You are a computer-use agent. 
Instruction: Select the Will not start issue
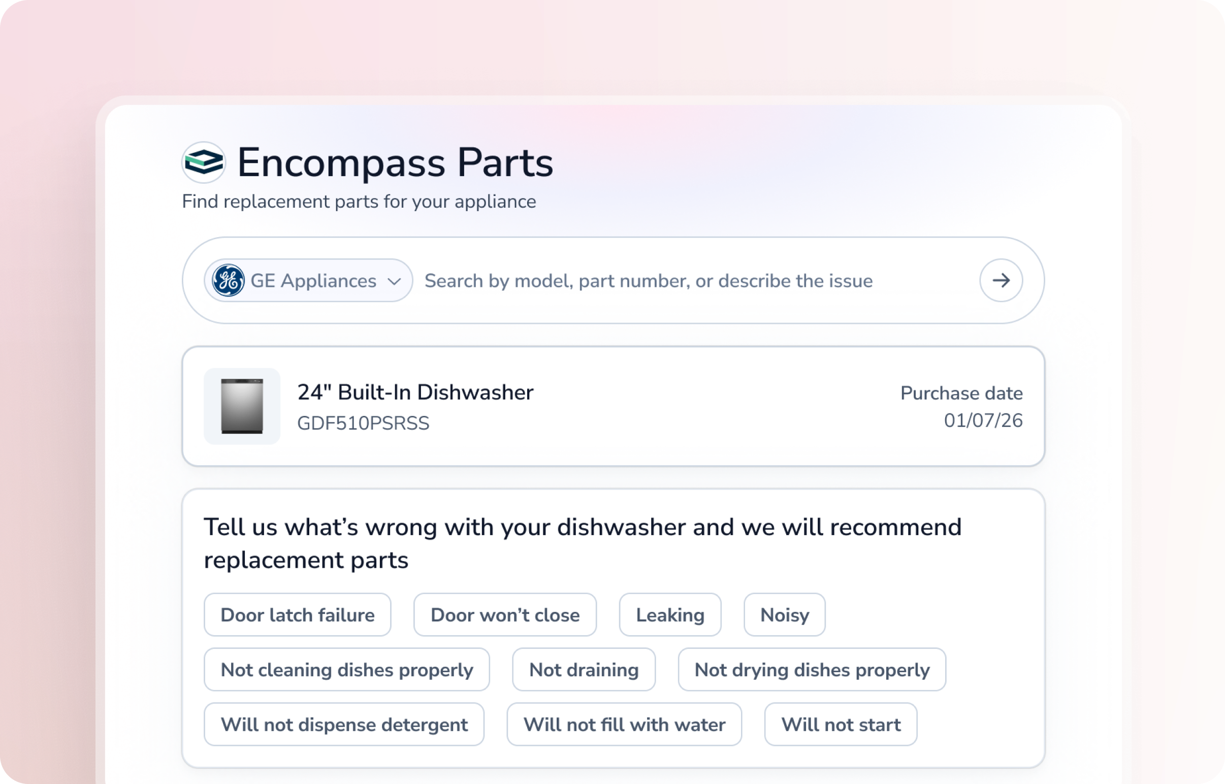tap(841, 725)
